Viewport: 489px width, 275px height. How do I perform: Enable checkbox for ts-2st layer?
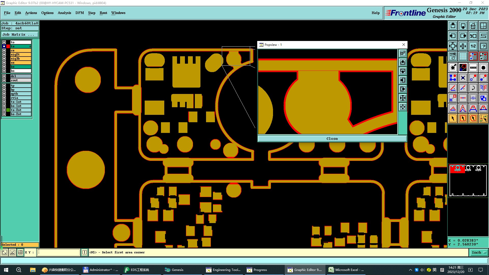point(4,110)
